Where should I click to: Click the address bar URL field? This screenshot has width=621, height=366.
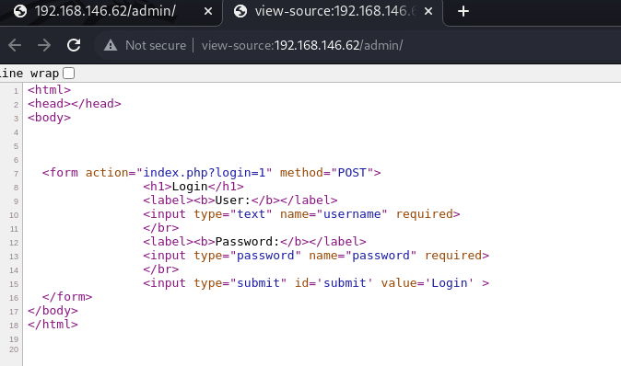(x=302, y=45)
